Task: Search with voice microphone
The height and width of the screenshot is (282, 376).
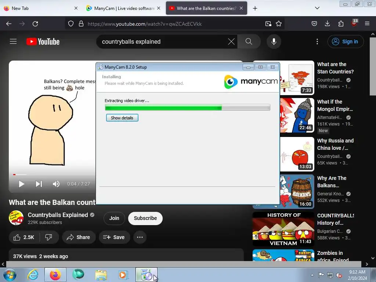Action: 274,41
